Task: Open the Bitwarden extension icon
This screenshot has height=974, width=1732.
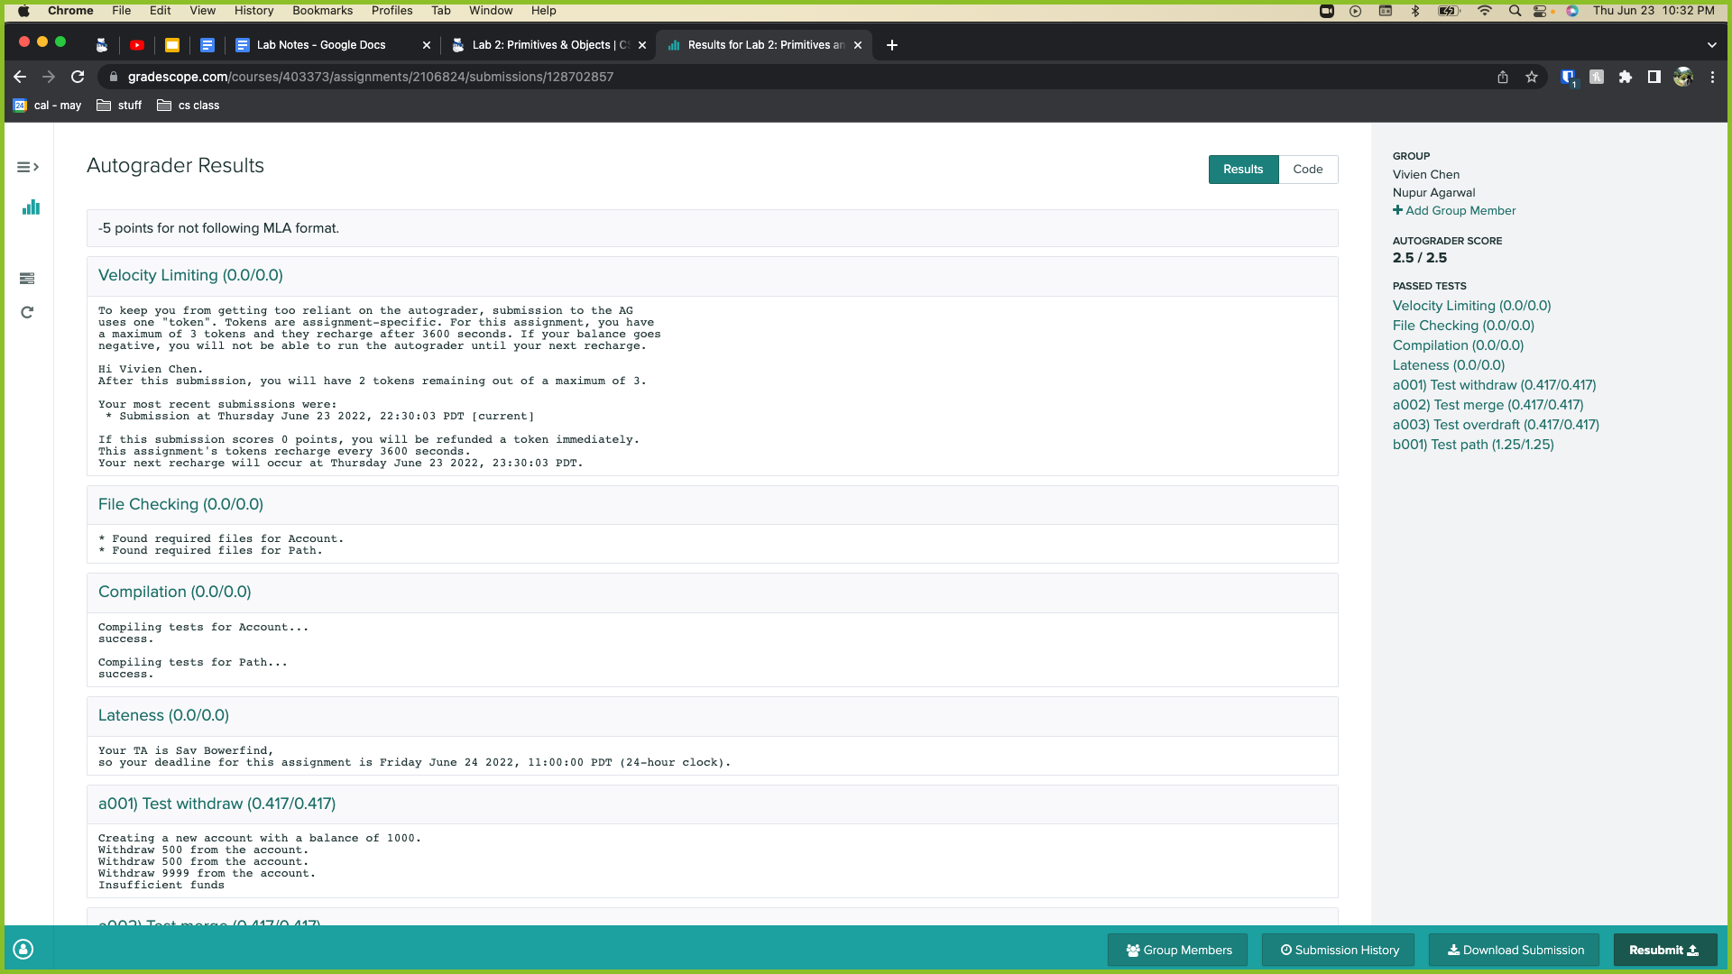Action: point(1568,78)
